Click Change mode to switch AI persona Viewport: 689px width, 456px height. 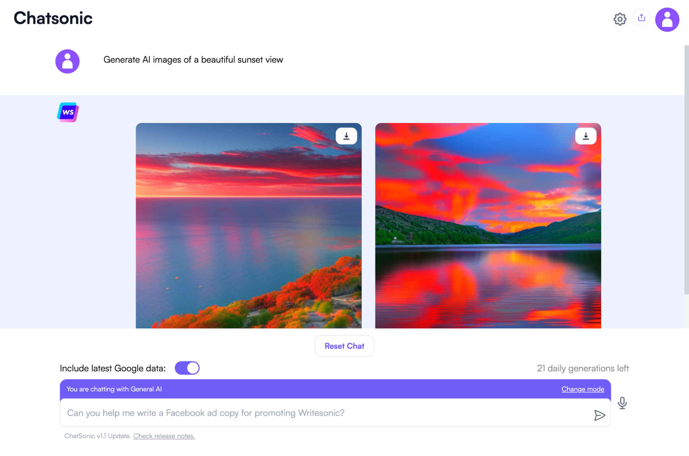coord(583,389)
